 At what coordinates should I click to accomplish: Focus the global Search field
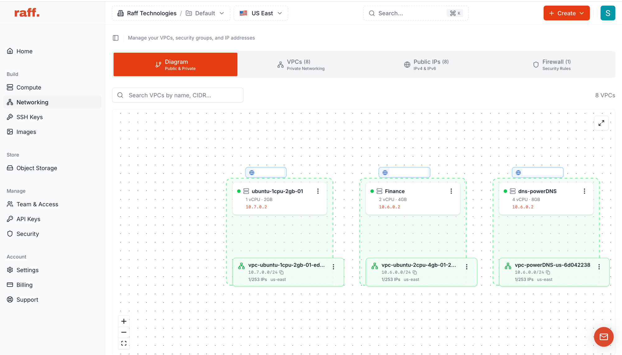[x=415, y=13]
